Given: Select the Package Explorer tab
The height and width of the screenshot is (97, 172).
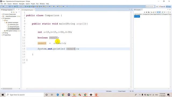Looking at the screenshot, I should (7, 10).
